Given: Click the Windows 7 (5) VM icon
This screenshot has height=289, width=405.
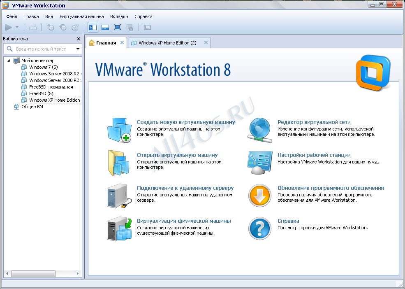Looking at the screenshot, I should (x=24, y=67).
